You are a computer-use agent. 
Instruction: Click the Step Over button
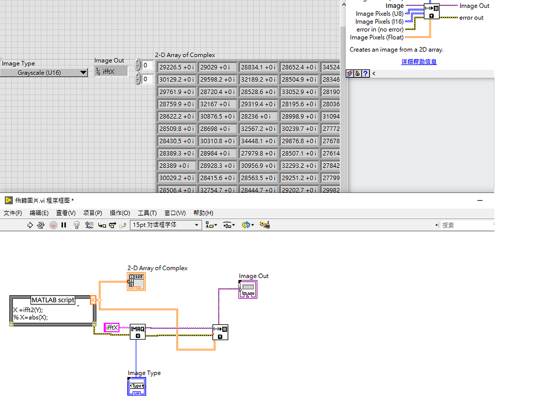(x=113, y=225)
